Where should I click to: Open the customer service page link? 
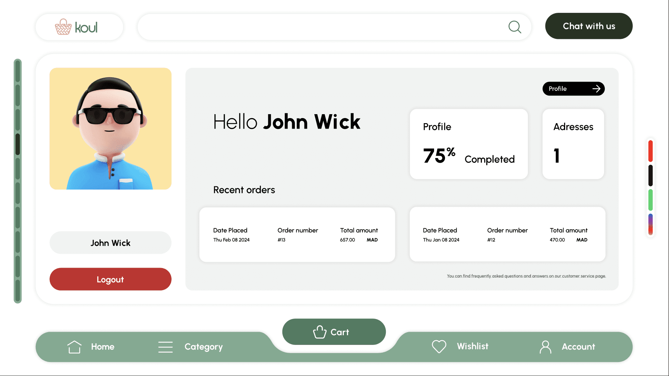pos(526,276)
